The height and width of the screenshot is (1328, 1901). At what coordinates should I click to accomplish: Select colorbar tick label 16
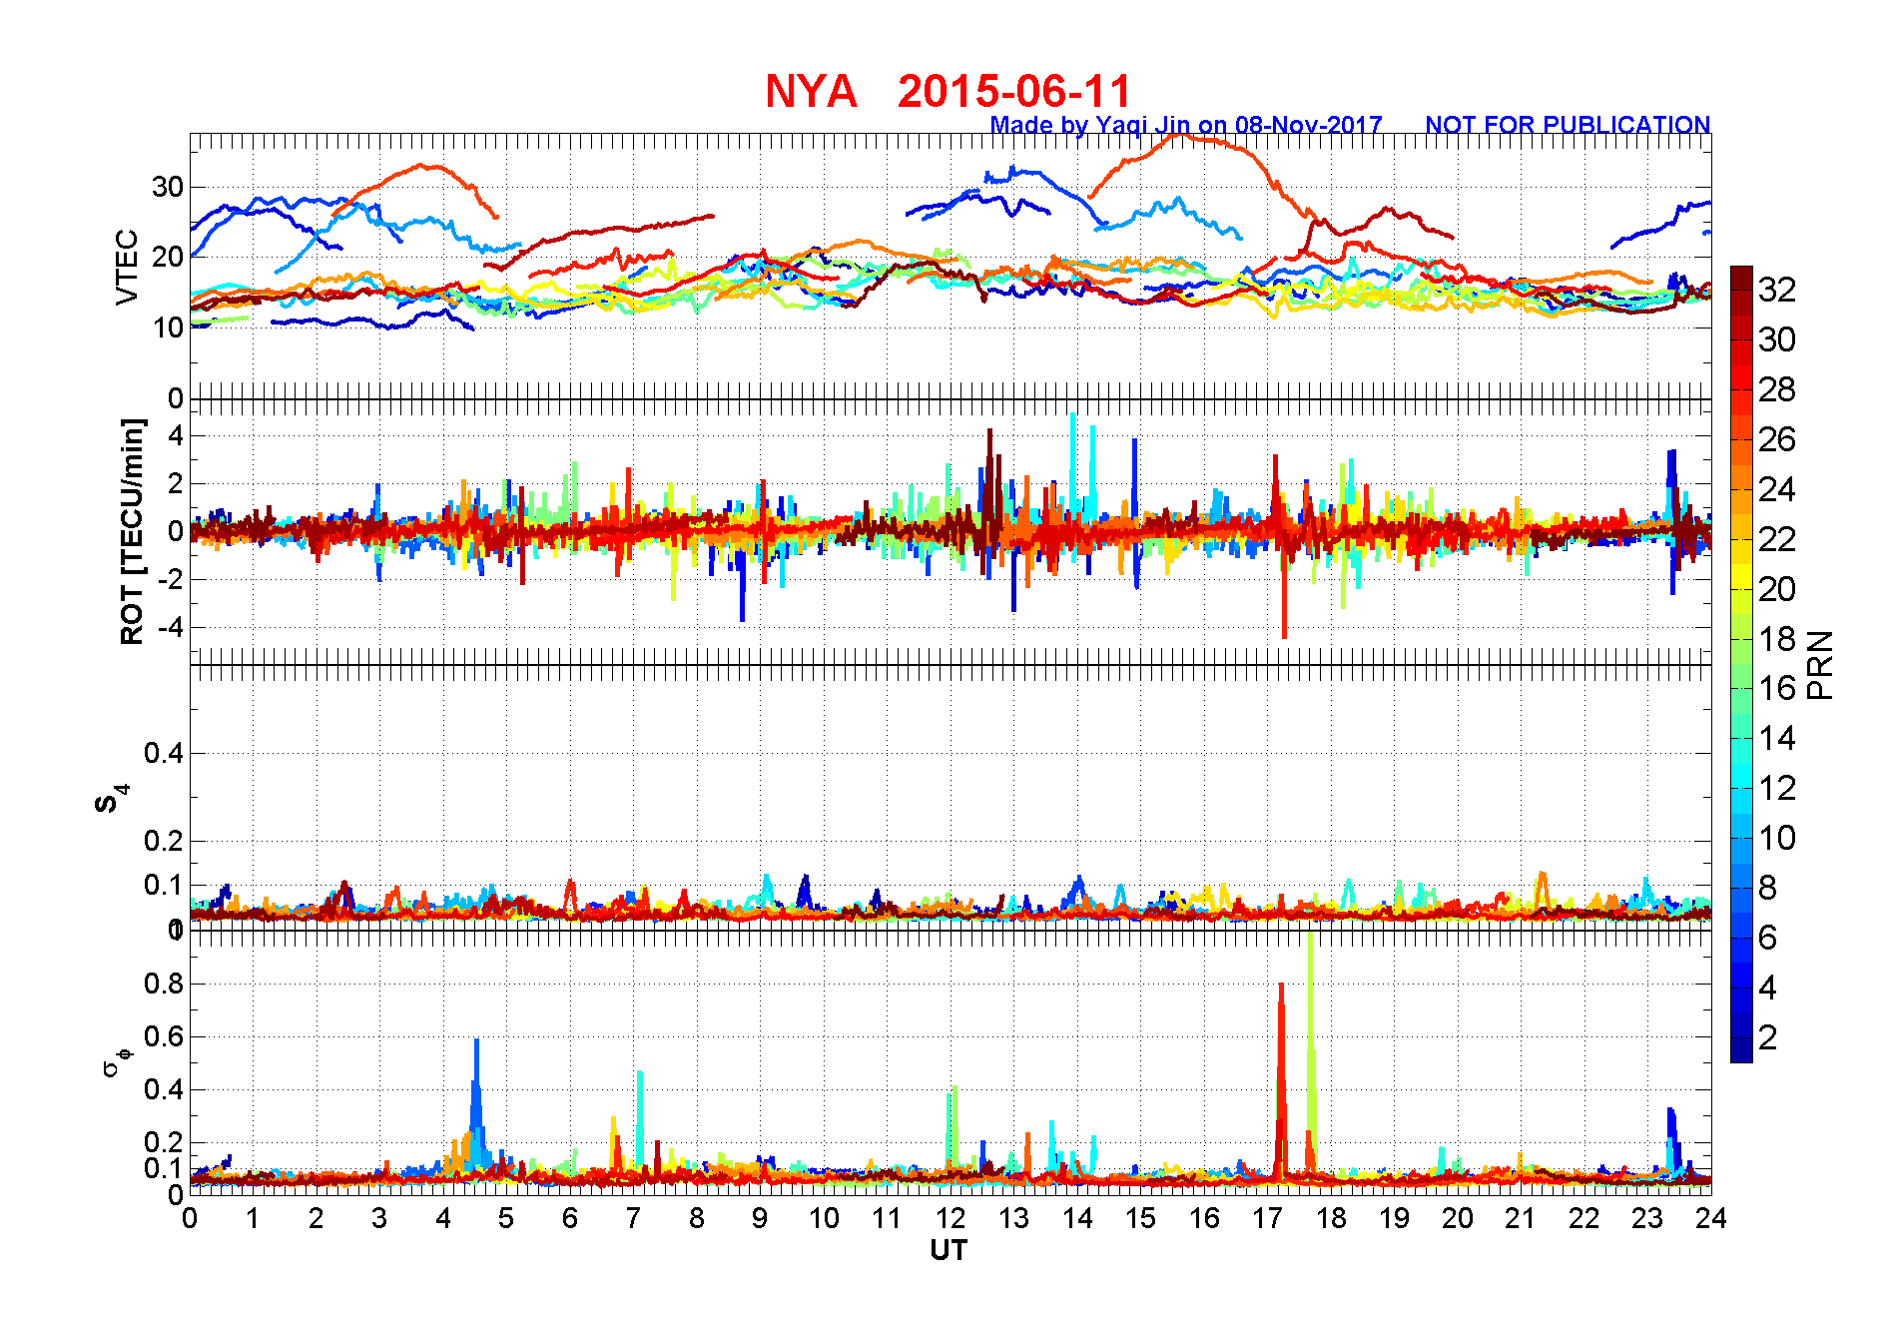pos(1777,688)
